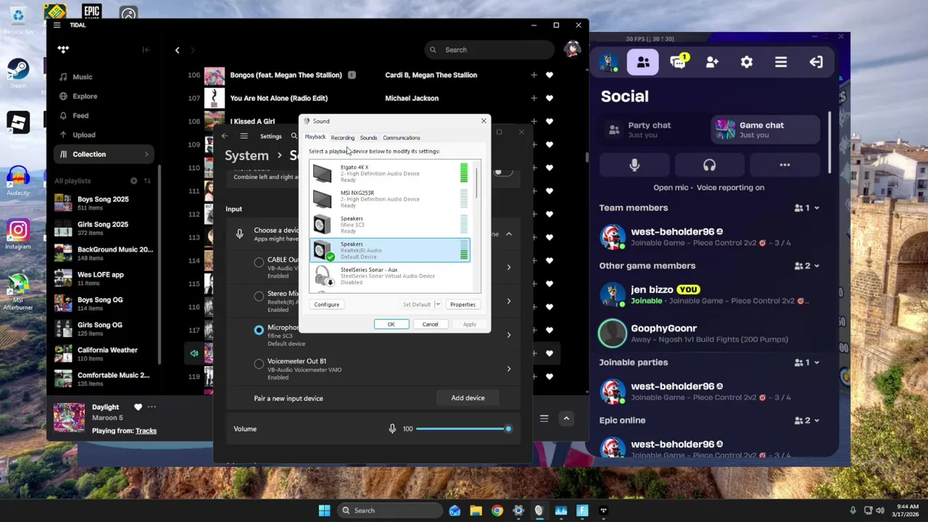Screen dimensions: 928x522
Task: Open the gear settings icon in Social panel
Action: [747, 62]
